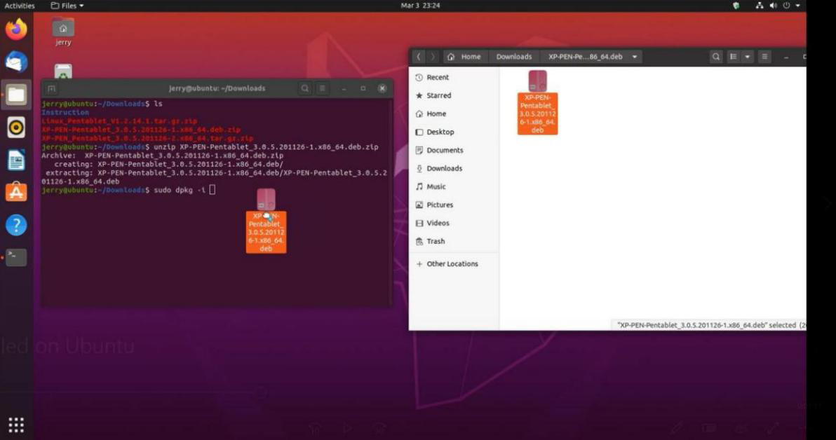Select Trash in the Files sidebar
The height and width of the screenshot is (440, 836).
tap(454, 241)
